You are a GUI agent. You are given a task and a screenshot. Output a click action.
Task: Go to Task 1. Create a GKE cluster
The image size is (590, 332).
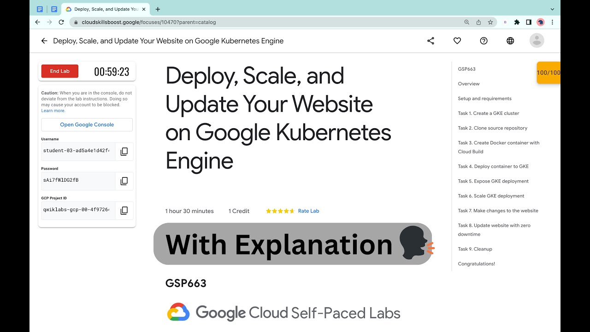click(489, 113)
